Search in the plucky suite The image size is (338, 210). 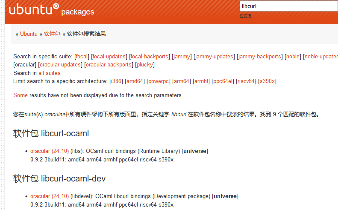145,65
